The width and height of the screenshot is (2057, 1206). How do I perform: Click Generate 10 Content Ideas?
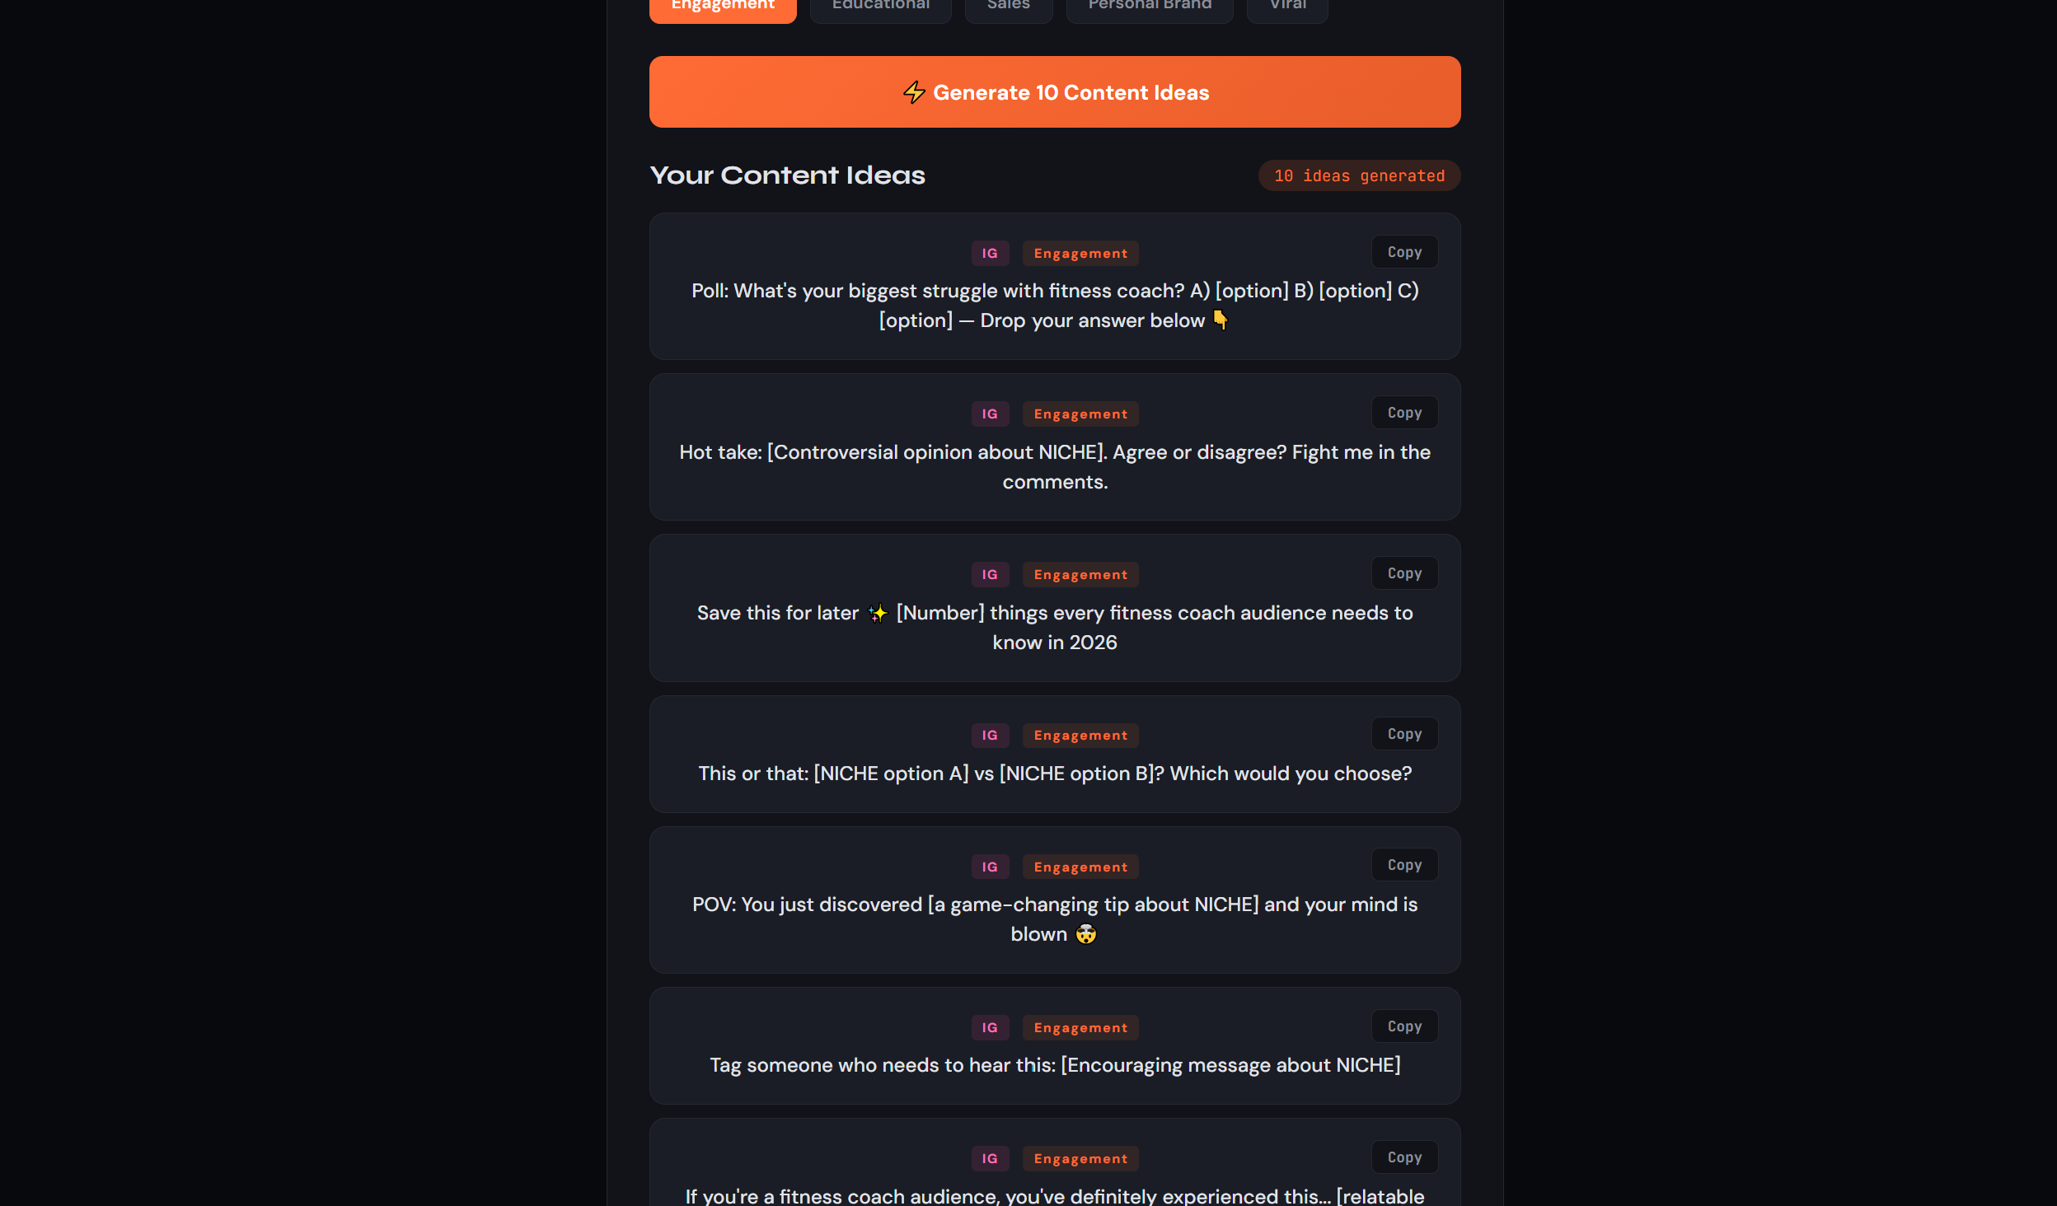pos(1055,91)
